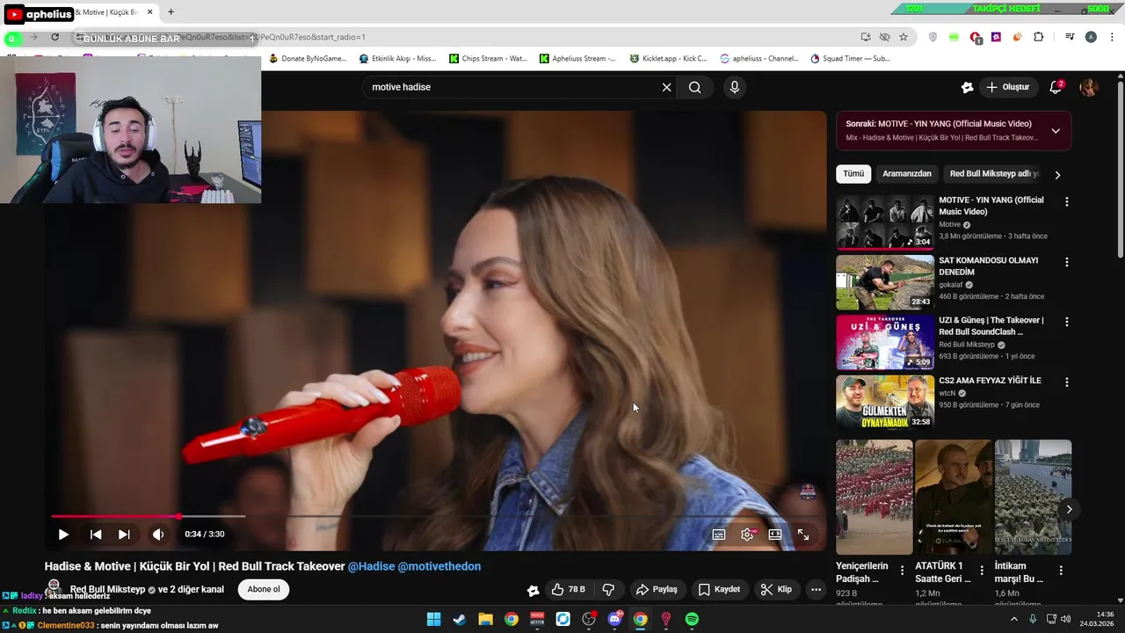Open the account avatar menu
The height and width of the screenshot is (633, 1125).
tap(1089, 87)
